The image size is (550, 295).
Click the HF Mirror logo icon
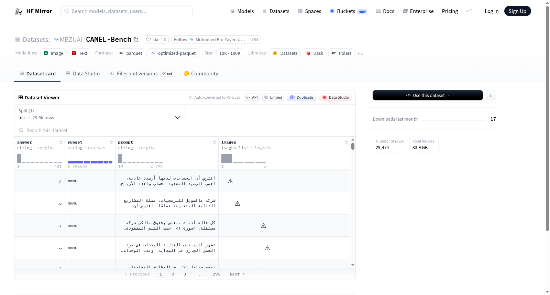[19, 11]
